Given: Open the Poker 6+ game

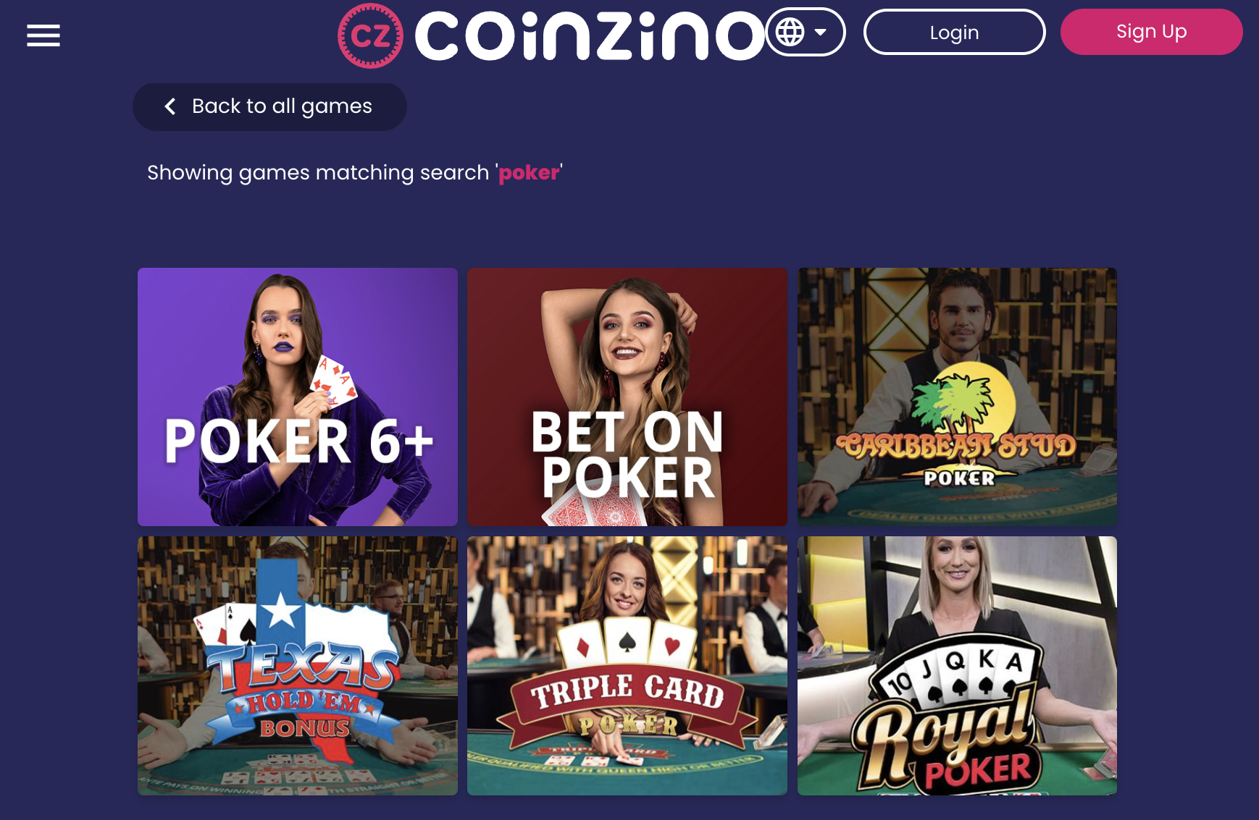Looking at the screenshot, I should coord(298,397).
